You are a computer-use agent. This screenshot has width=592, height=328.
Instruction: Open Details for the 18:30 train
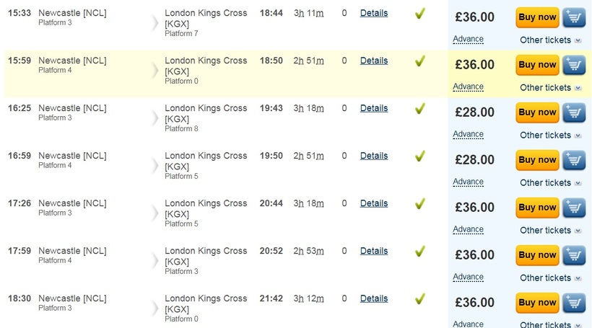click(x=374, y=298)
